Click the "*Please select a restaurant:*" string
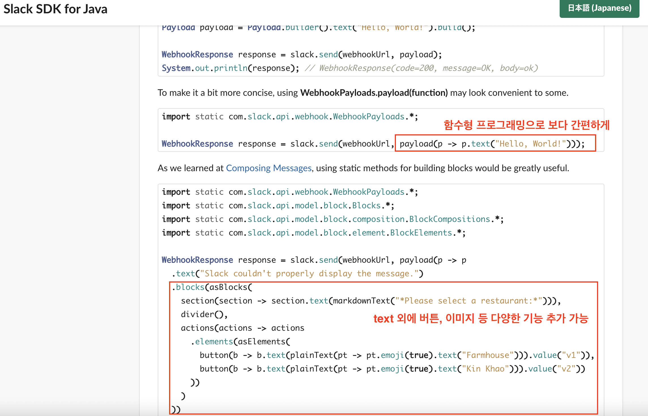Viewport: 648px width, 416px height. tap(468, 301)
